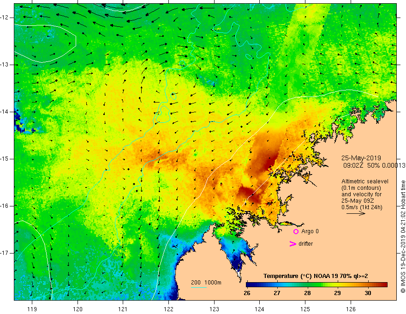
Task: Click the latitude axis label -16
Action: 5,205
